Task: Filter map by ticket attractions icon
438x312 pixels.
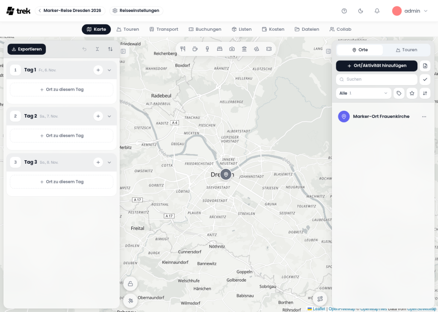Action: pyautogui.click(x=269, y=49)
